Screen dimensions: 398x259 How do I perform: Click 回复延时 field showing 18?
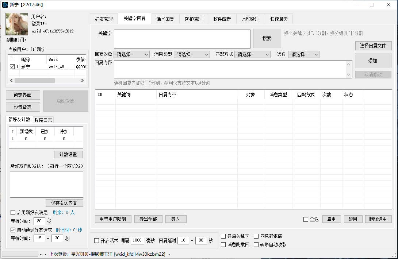183,240
